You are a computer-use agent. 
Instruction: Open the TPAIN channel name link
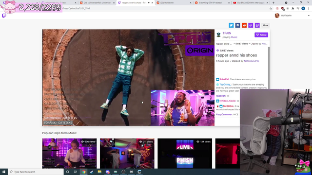tap(227, 33)
